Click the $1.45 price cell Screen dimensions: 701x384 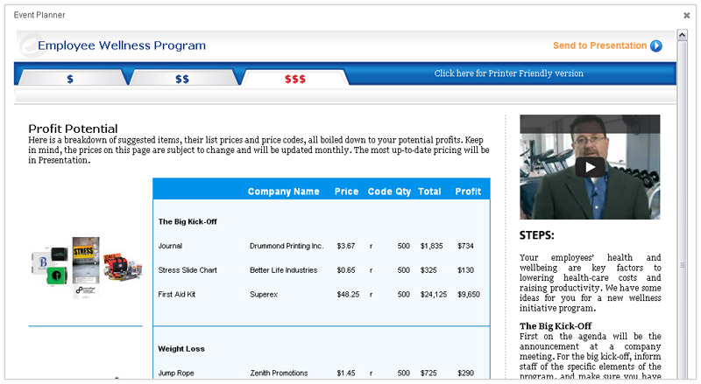pos(346,373)
